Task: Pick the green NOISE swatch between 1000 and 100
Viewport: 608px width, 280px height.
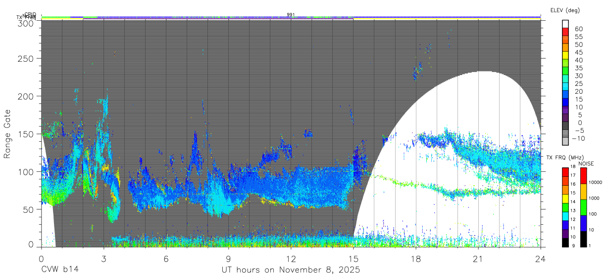Action: click(x=583, y=207)
